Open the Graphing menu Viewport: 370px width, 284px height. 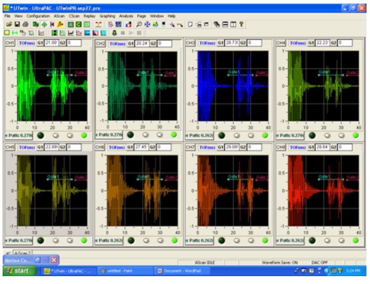click(x=107, y=16)
